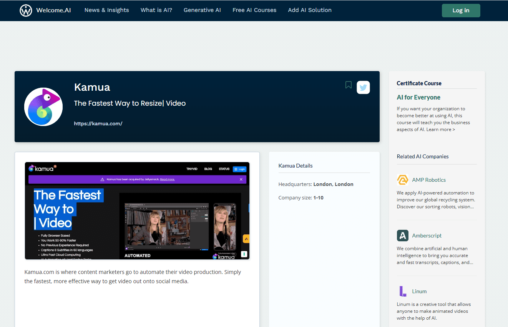Open Free AI Courses menu item
This screenshot has width=508, height=327.
(x=254, y=10)
